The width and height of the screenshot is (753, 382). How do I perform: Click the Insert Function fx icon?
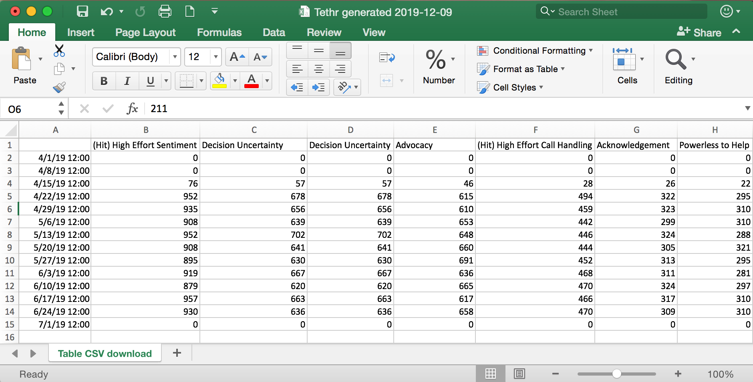point(132,109)
